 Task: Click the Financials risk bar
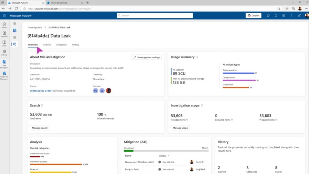pyautogui.click(x=51, y=172)
